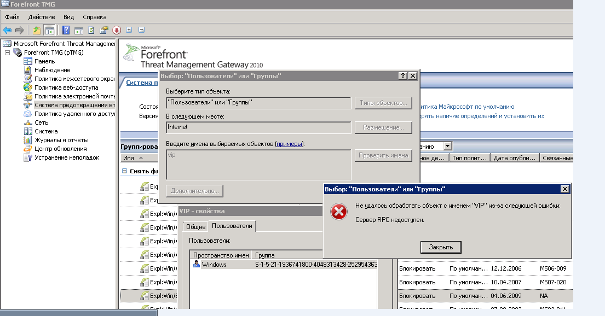Select the Сеть network icon
The height and width of the screenshot is (316, 605).
pos(28,122)
